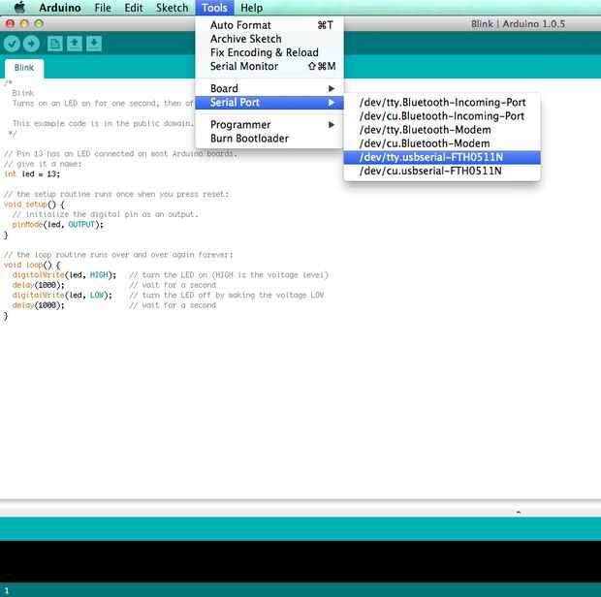Open the Help menu
This screenshot has height=597, width=601.
251,8
